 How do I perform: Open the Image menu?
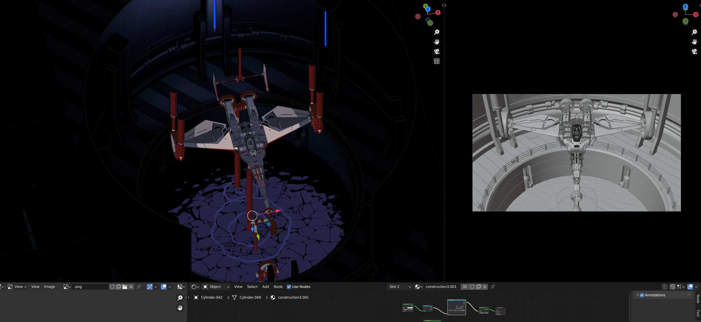(x=49, y=287)
